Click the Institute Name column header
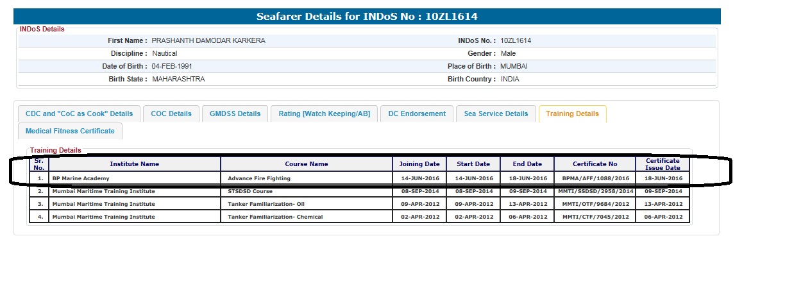Image resolution: width=785 pixels, height=295 pixels. [134, 164]
